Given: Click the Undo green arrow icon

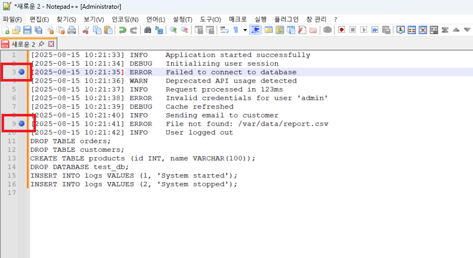Looking at the screenshot, I should [122, 30].
